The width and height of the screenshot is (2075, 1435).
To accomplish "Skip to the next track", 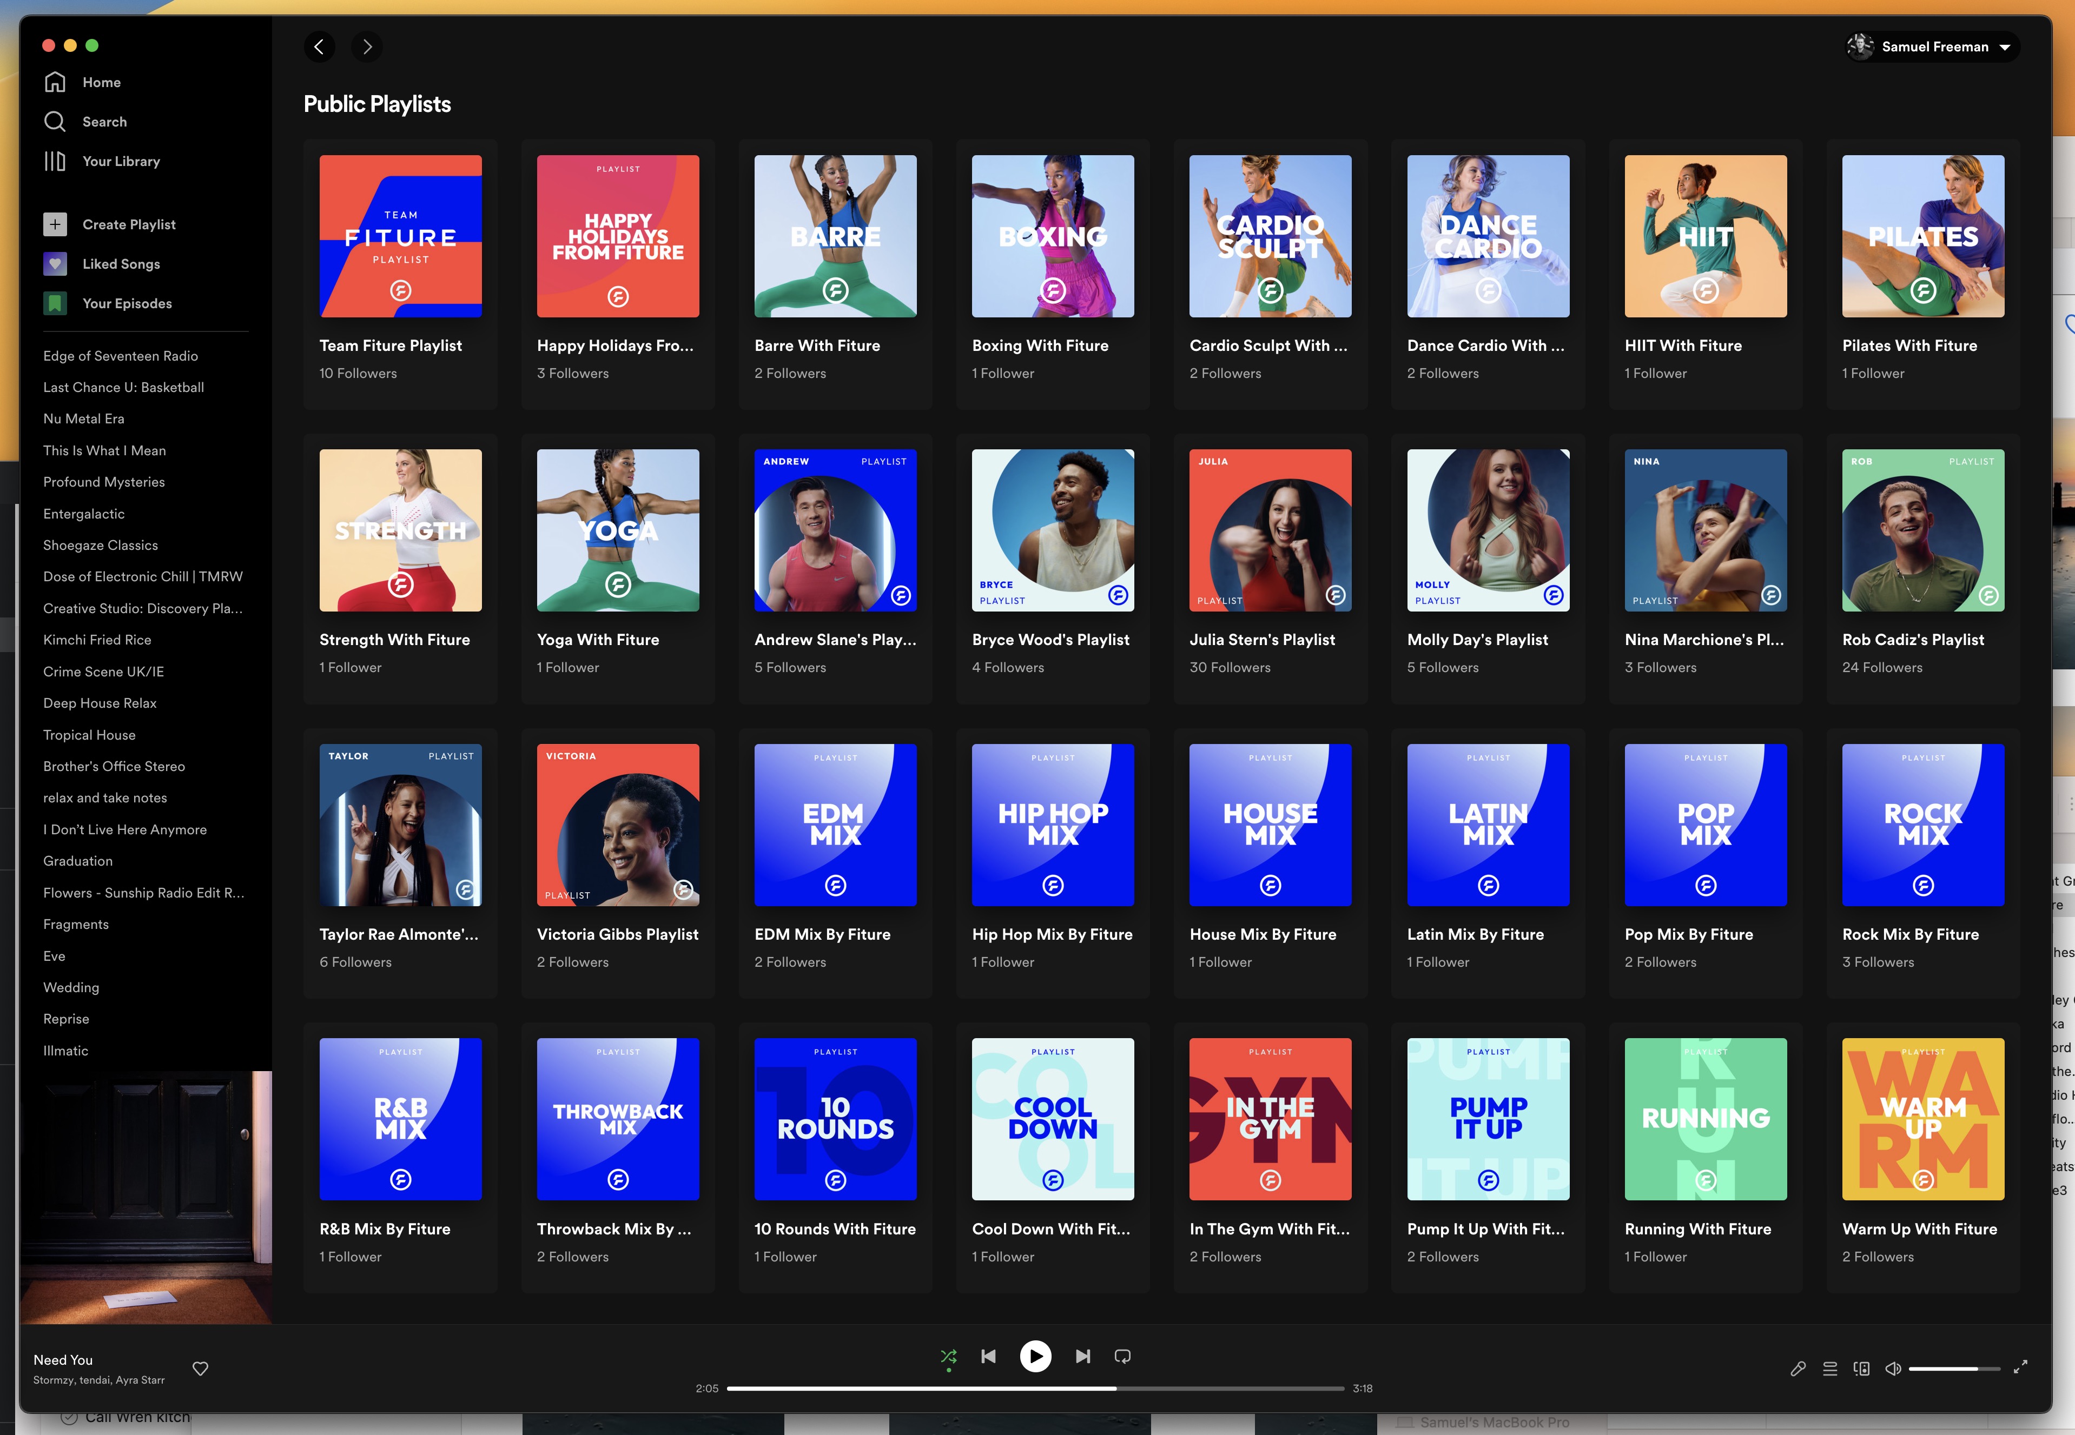I will [x=1083, y=1356].
